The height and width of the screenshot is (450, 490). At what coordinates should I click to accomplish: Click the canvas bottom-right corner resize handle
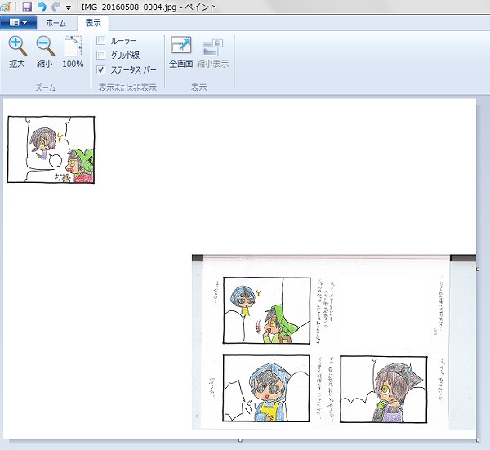pos(478,440)
